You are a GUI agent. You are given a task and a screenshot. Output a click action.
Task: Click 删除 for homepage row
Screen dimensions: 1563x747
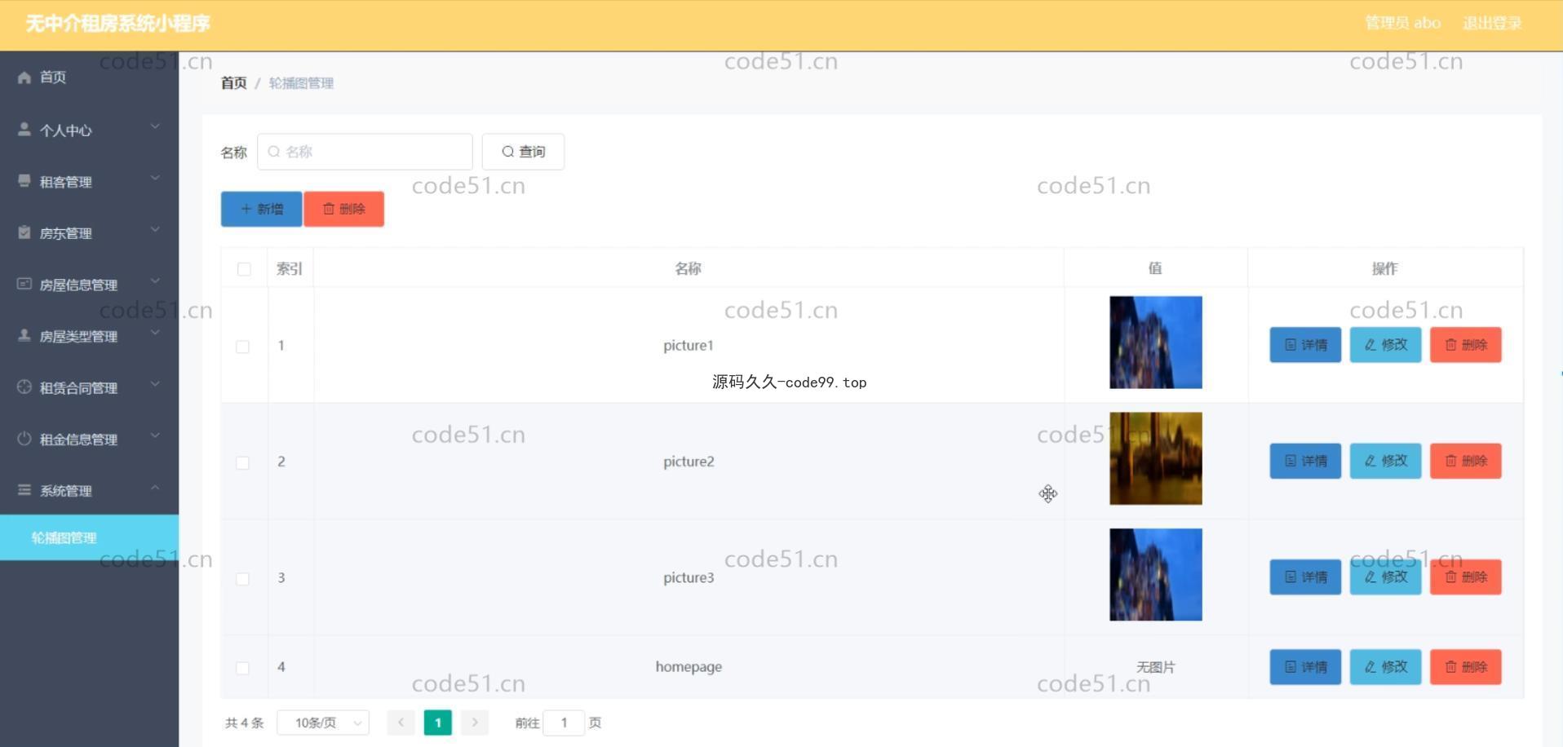point(1465,667)
